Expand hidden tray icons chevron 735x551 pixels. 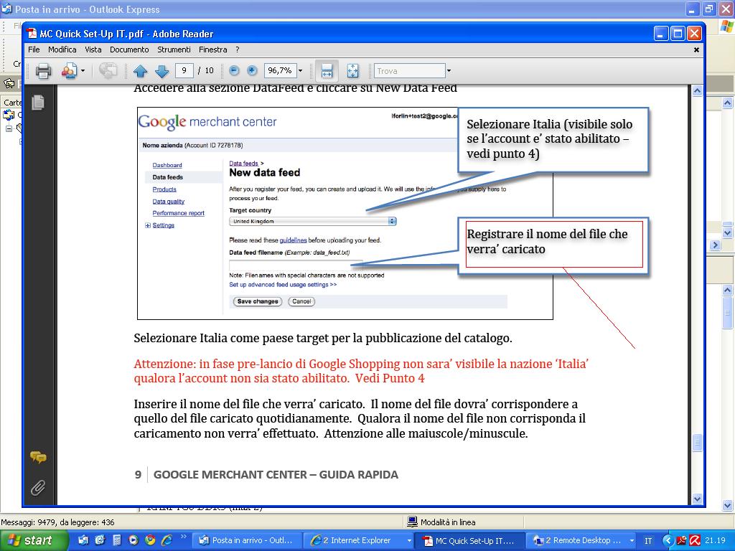coord(668,541)
